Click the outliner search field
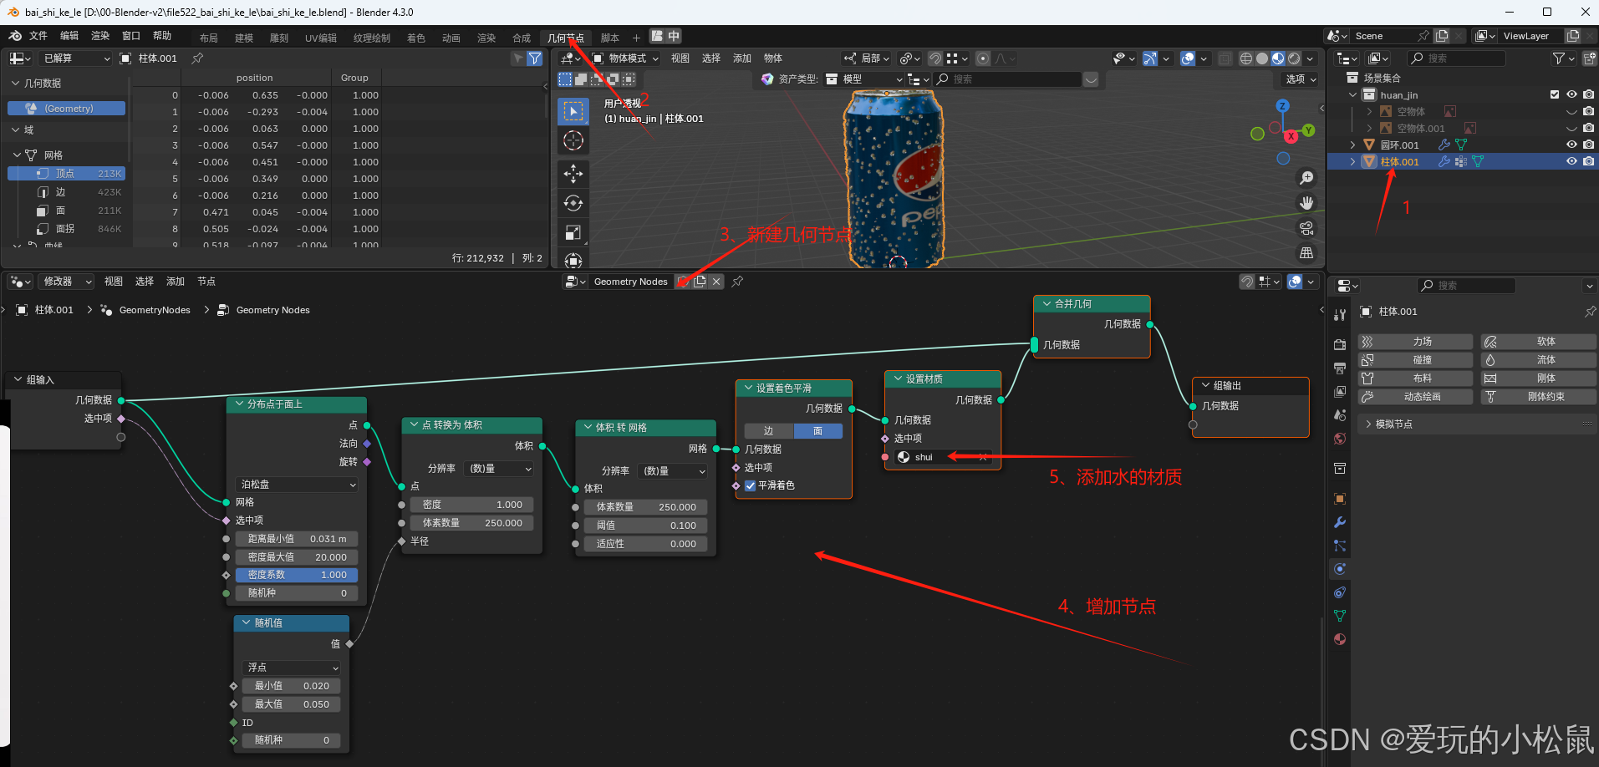 click(x=1457, y=58)
